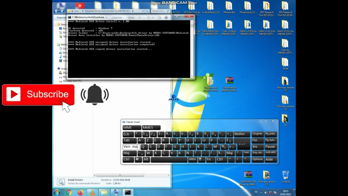Click the cmd scrollbar down arrow
348x196 pixels.
192,76
